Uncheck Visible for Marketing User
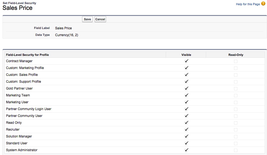 (186, 102)
